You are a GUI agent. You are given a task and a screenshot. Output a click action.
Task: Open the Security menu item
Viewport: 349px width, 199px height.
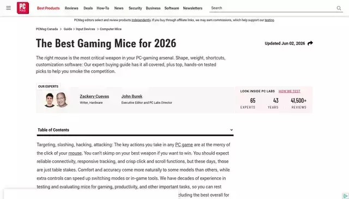click(x=135, y=8)
